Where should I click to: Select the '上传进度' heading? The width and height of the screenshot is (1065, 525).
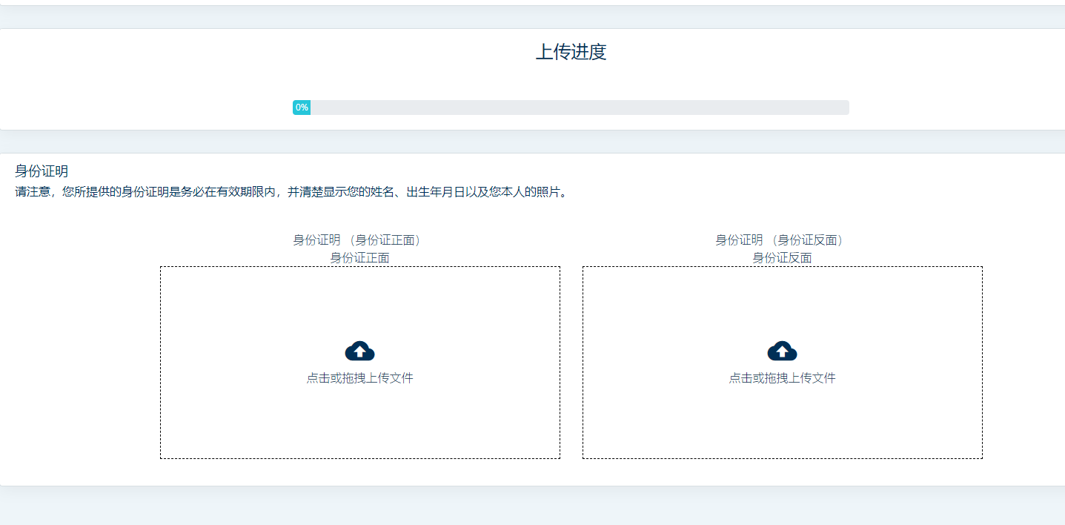coord(571,53)
